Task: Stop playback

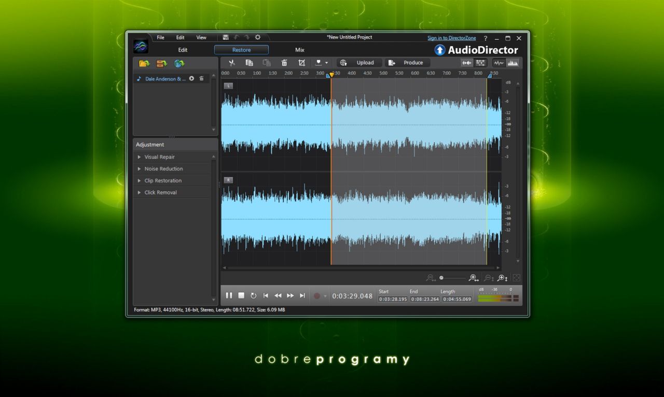Action: coord(241,295)
